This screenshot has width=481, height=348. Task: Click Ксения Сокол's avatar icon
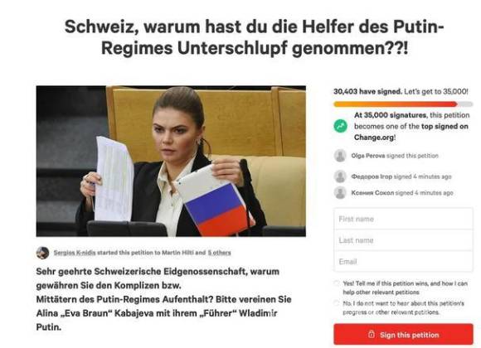click(340, 192)
